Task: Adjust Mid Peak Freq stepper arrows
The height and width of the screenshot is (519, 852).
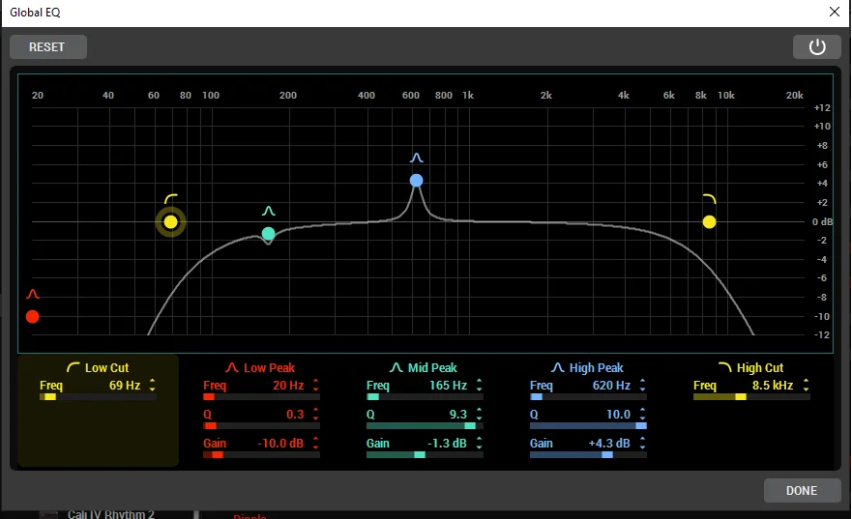Action: click(x=480, y=385)
